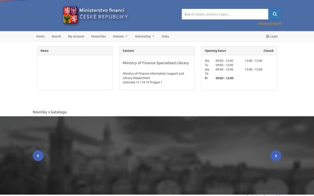Click Wednesday afternoon 13:00 - 15:00 hours

(253, 70)
